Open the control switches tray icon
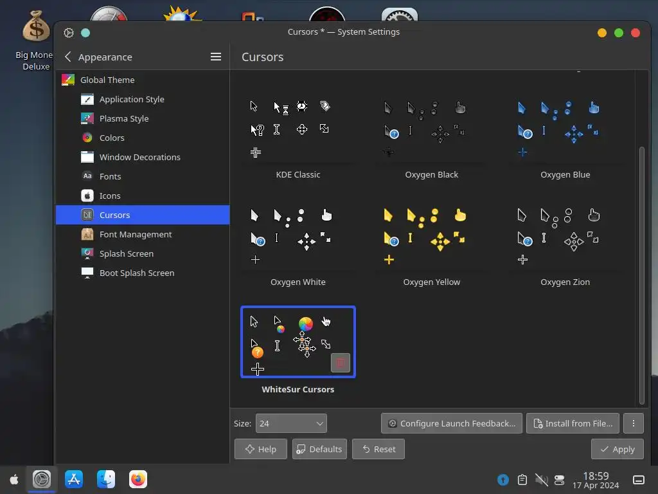658x494 pixels. coord(560,480)
